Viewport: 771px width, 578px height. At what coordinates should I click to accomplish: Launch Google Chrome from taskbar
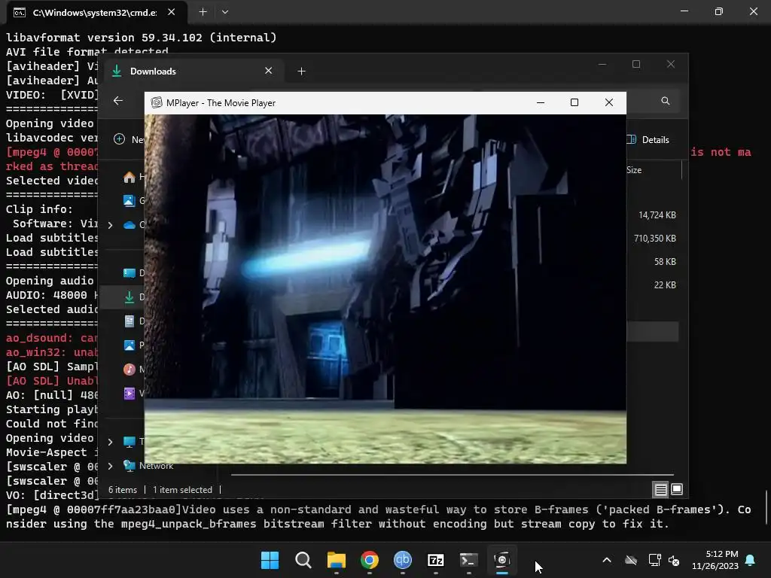tap(369, 560)
